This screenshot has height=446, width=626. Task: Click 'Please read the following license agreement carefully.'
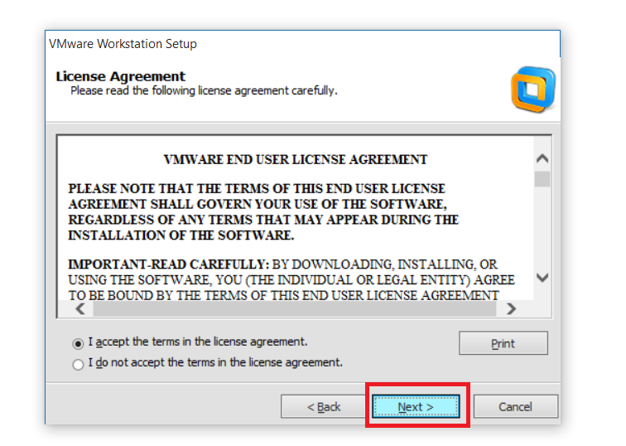pyautogui.click(x=204, y=90)
